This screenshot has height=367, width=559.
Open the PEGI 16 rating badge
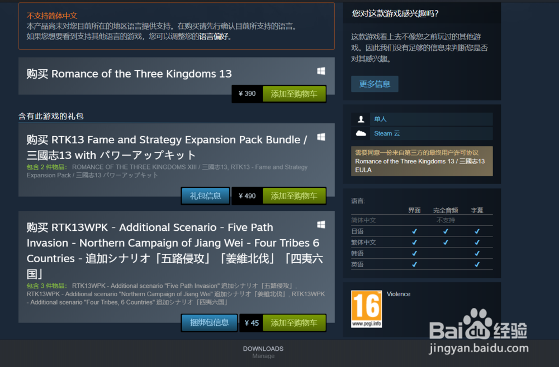366,308
